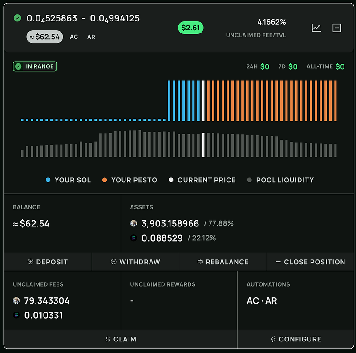The image size is (356, 353).
Task: Click the 4.1662% unclaimed fee/TVL value
Action: click(271, 22)
